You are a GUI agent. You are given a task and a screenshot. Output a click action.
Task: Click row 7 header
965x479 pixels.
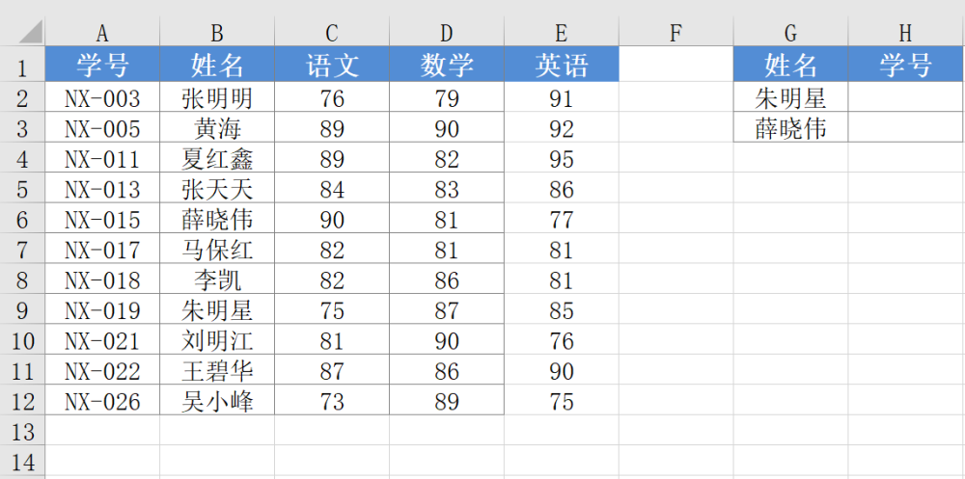(x=22, y=251)
